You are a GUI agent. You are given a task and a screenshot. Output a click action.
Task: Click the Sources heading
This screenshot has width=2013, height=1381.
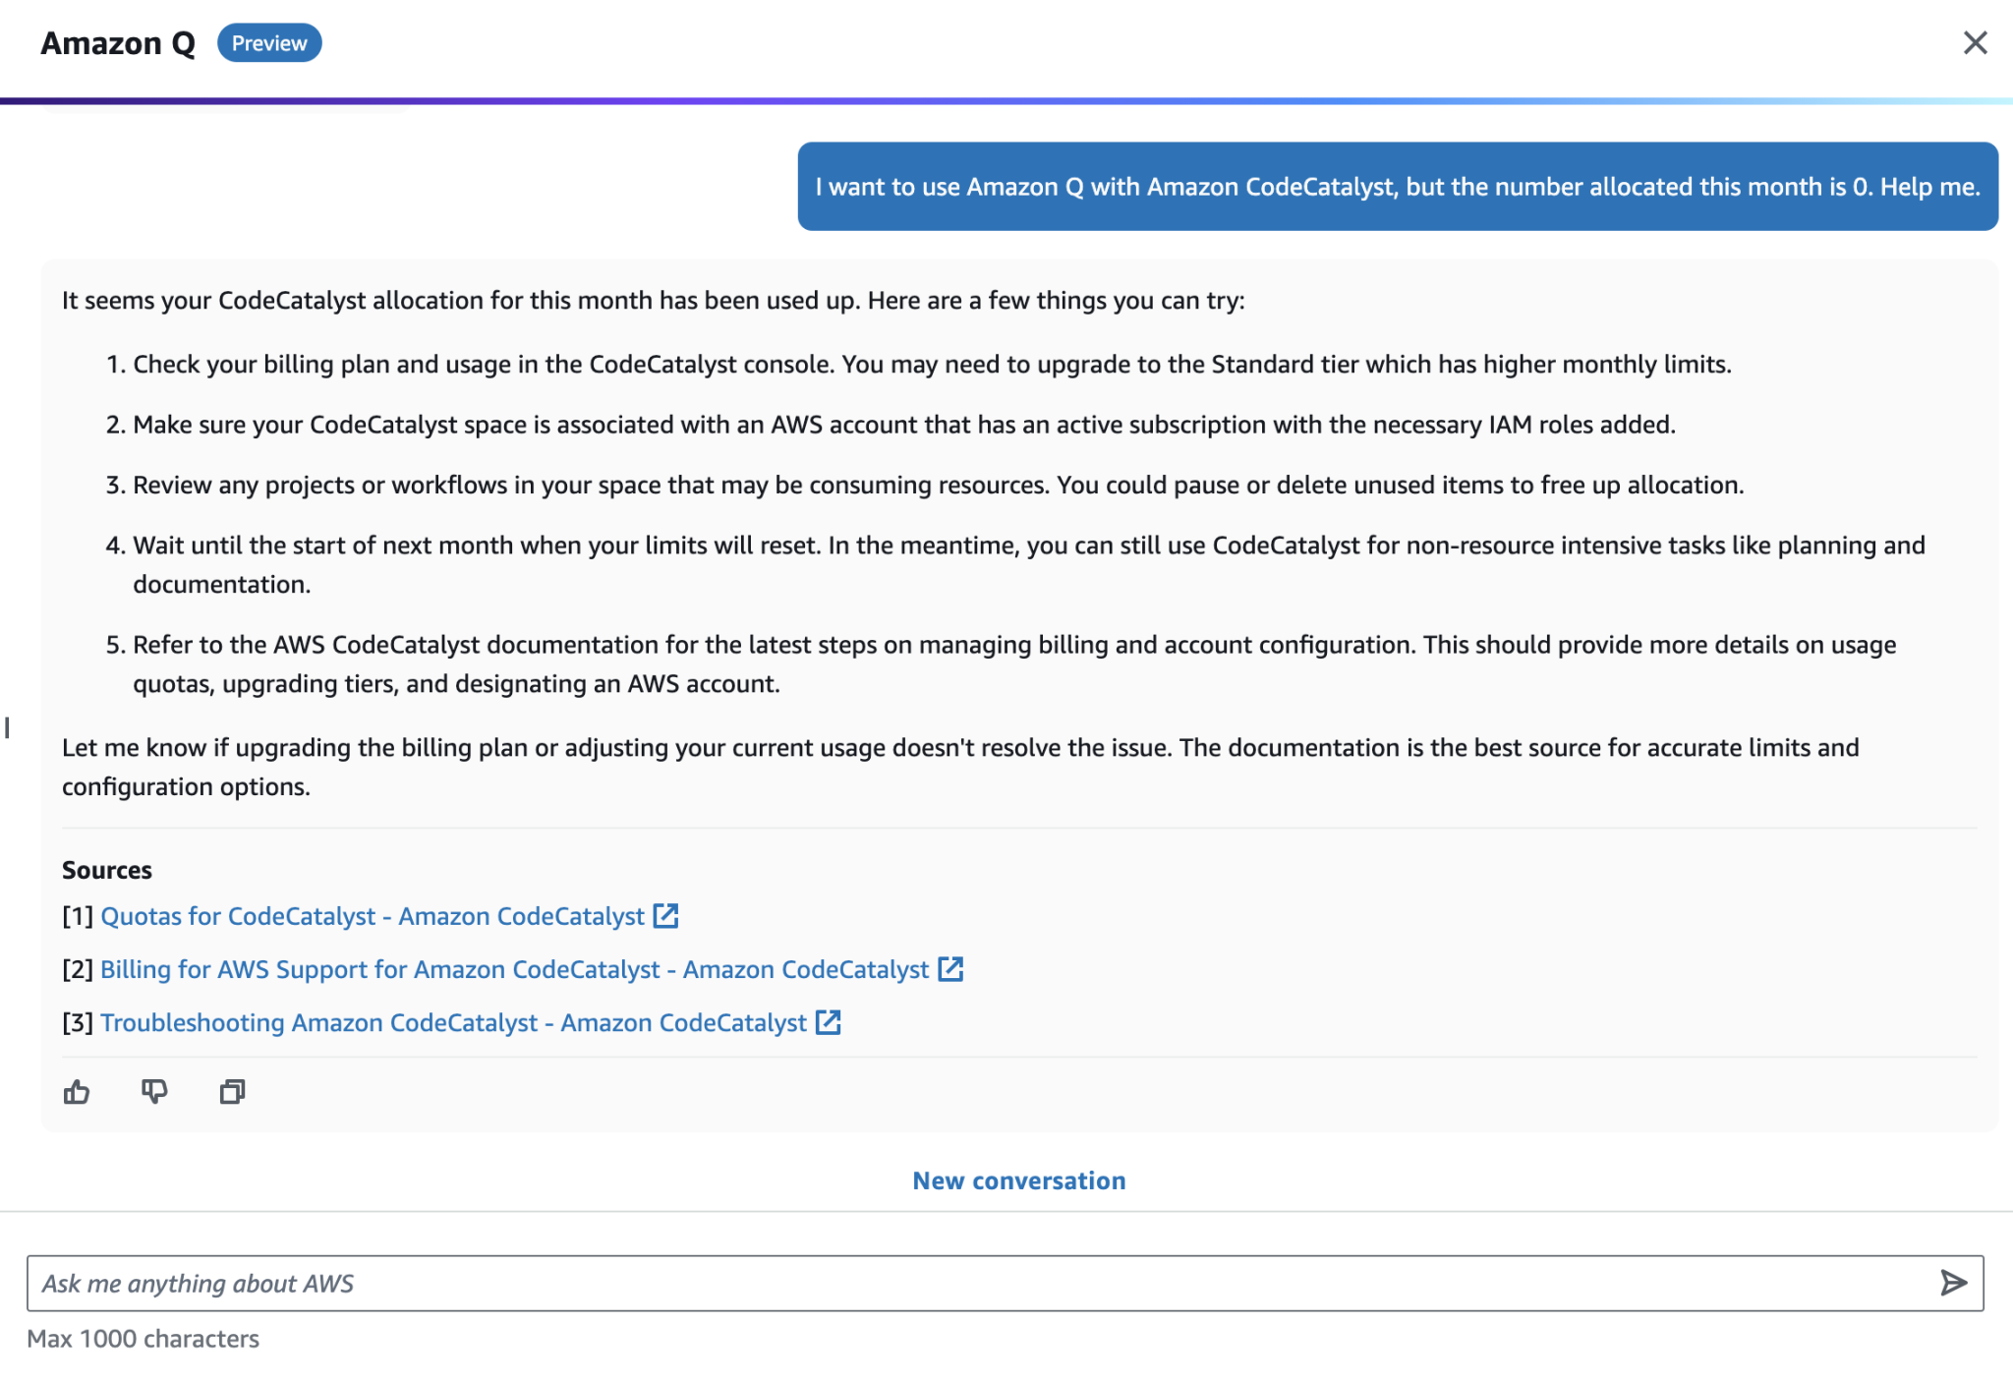tap(107, 869)
